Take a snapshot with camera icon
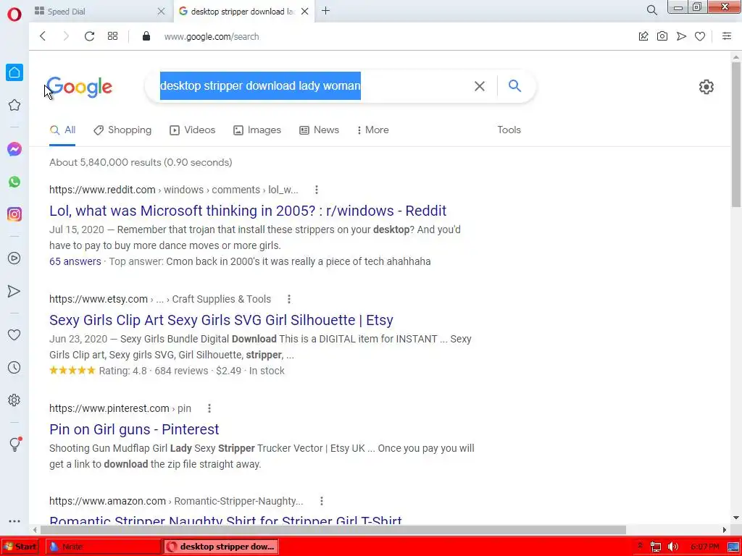 coord(662,36)
